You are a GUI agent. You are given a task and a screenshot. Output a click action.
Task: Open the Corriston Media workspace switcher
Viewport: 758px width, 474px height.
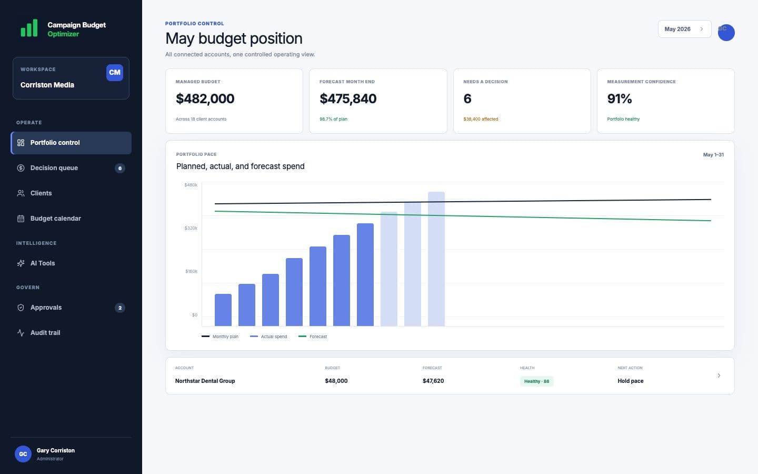coord(71,78)
